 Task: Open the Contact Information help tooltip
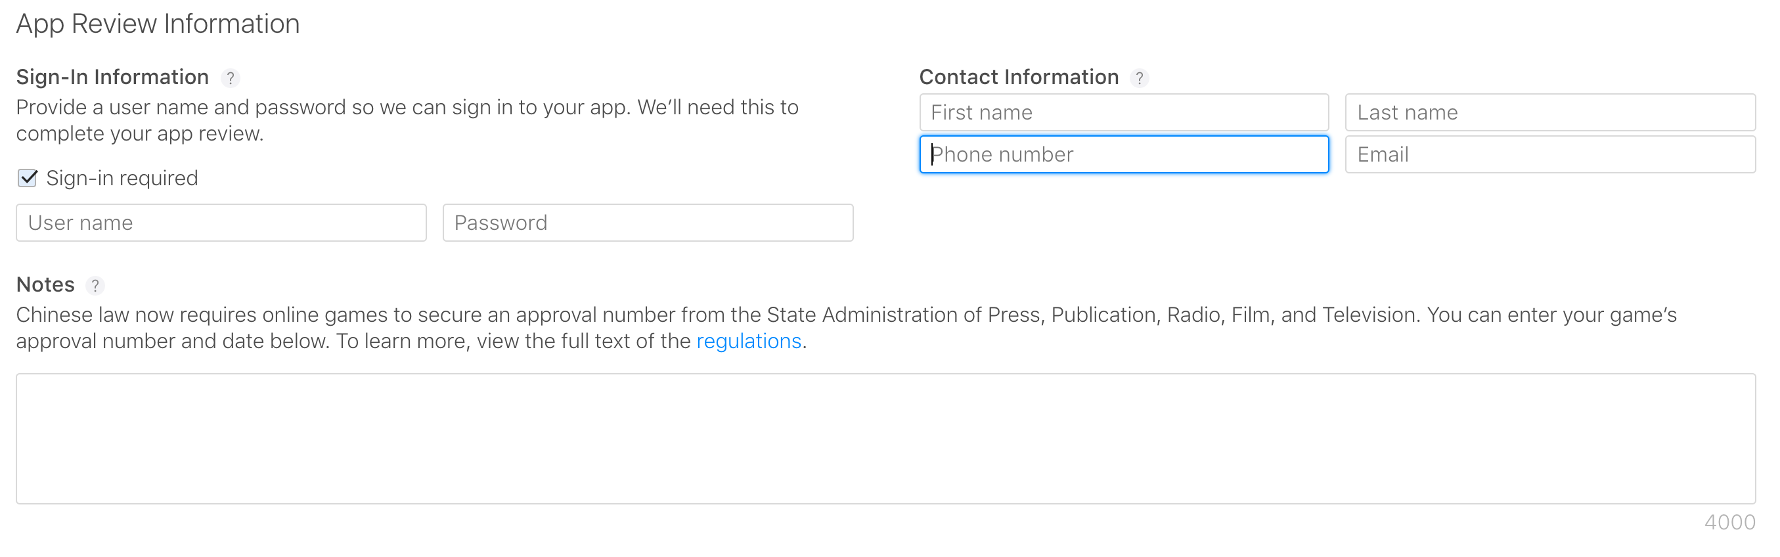coord(1140,78)
